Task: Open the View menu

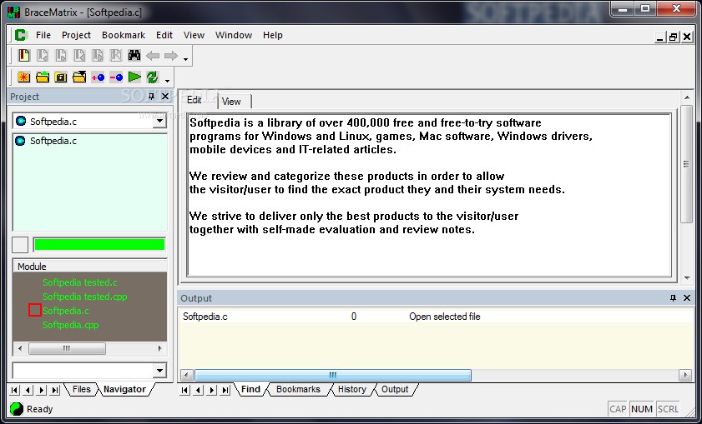Action: (x=194, y=35)
